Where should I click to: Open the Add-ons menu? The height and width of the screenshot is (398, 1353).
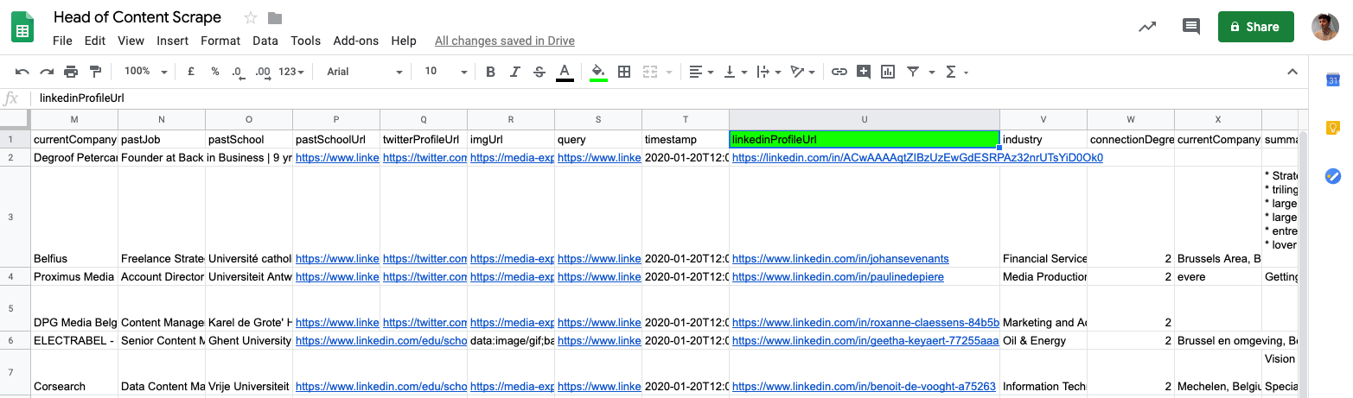[x=356, y=41]
